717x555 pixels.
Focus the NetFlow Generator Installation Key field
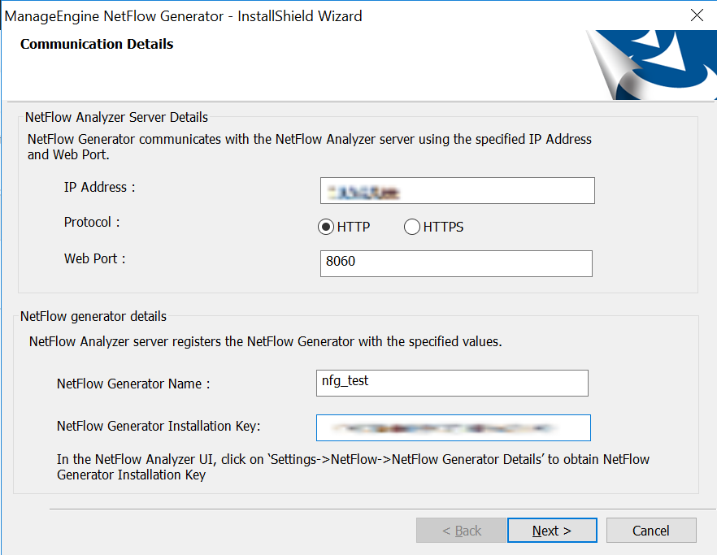(x=454, y=427)
